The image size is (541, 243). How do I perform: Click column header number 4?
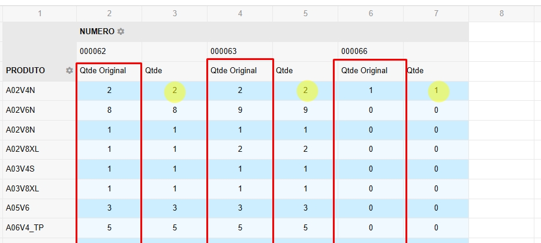[240, 13]
